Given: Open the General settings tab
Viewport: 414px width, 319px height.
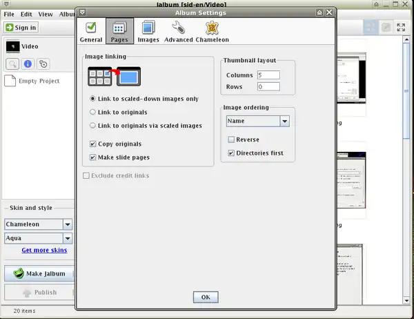Looking at the screenshot, I should click(90, 32).
